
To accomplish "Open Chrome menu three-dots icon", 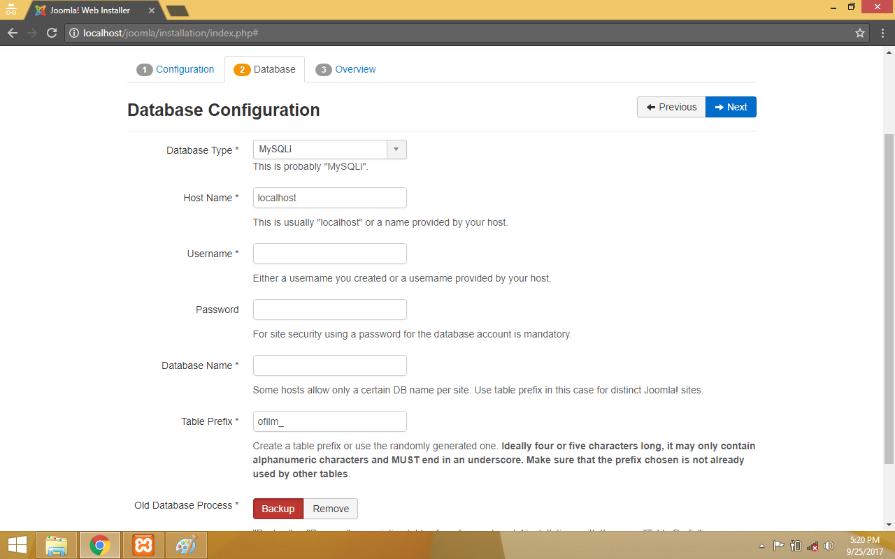I will pos(881,33).
